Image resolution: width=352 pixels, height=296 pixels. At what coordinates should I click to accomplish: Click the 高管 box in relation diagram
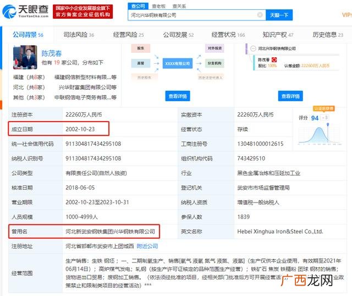(141, 63)
